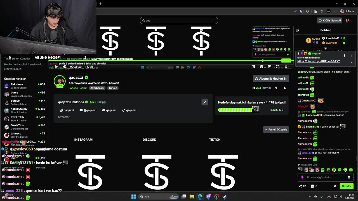Open ROSHTEIN recommended channel
This screenshot has height=201, width=358.
coord(25,119)
